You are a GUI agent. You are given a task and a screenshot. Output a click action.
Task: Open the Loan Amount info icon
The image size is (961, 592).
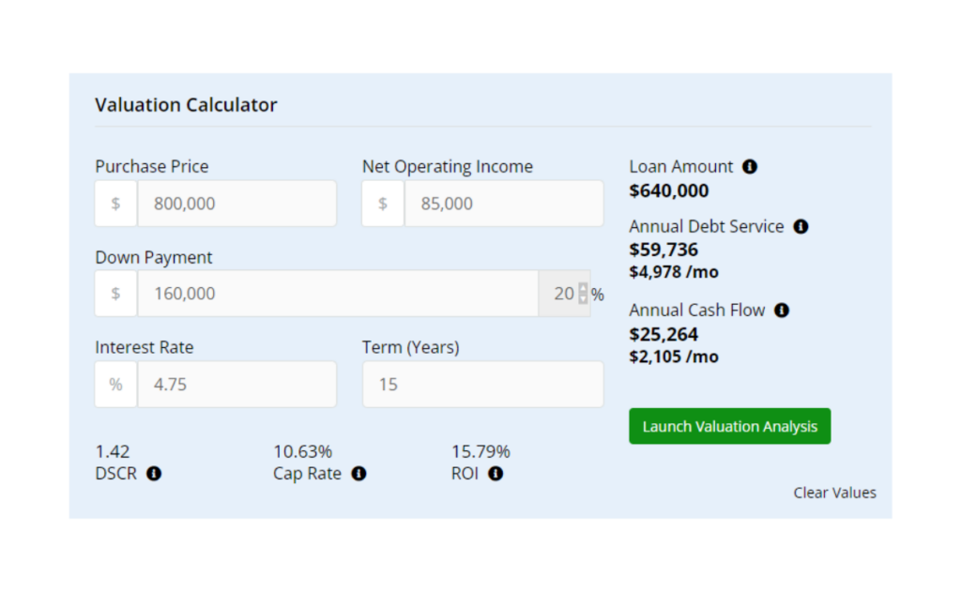coord(750,167)
